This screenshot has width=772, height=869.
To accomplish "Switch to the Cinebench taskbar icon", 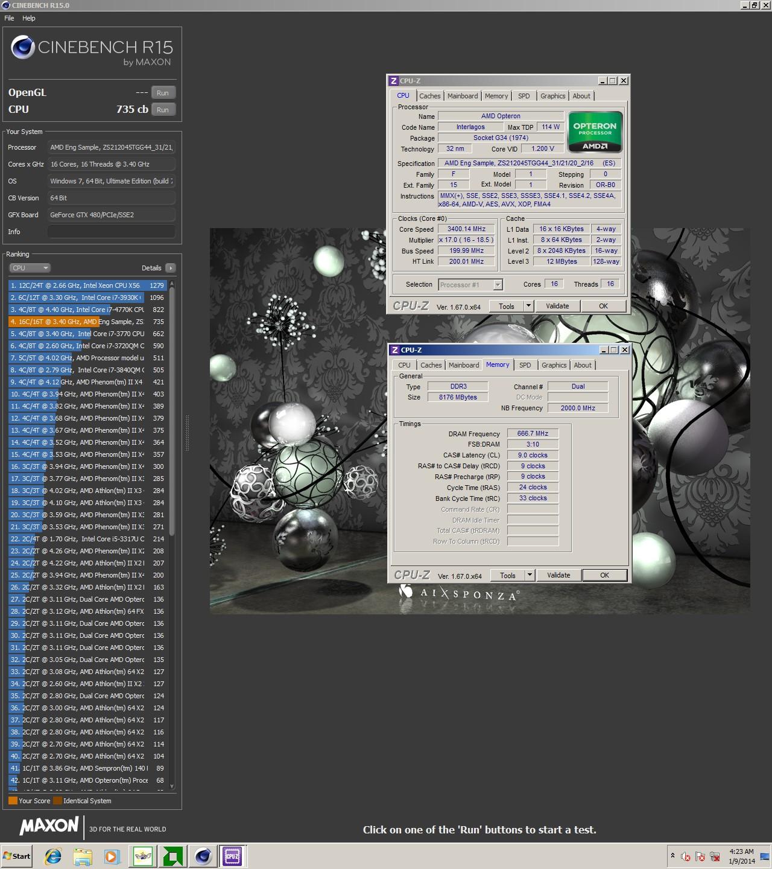I will pos(203,856).
